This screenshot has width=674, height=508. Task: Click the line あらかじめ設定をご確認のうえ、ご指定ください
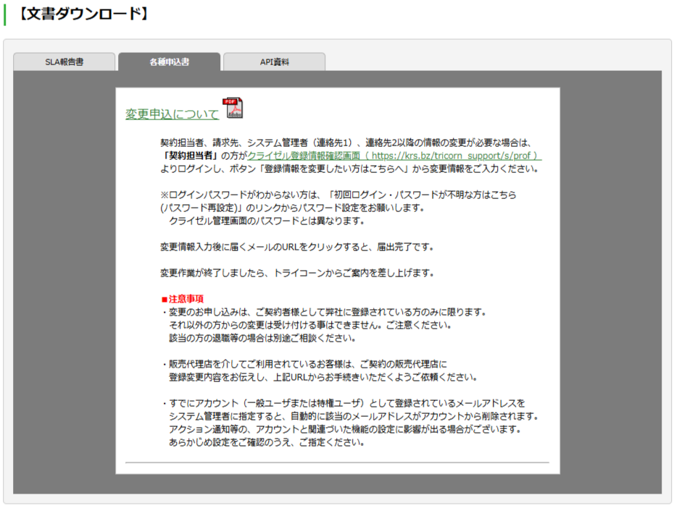coord(267,442)
